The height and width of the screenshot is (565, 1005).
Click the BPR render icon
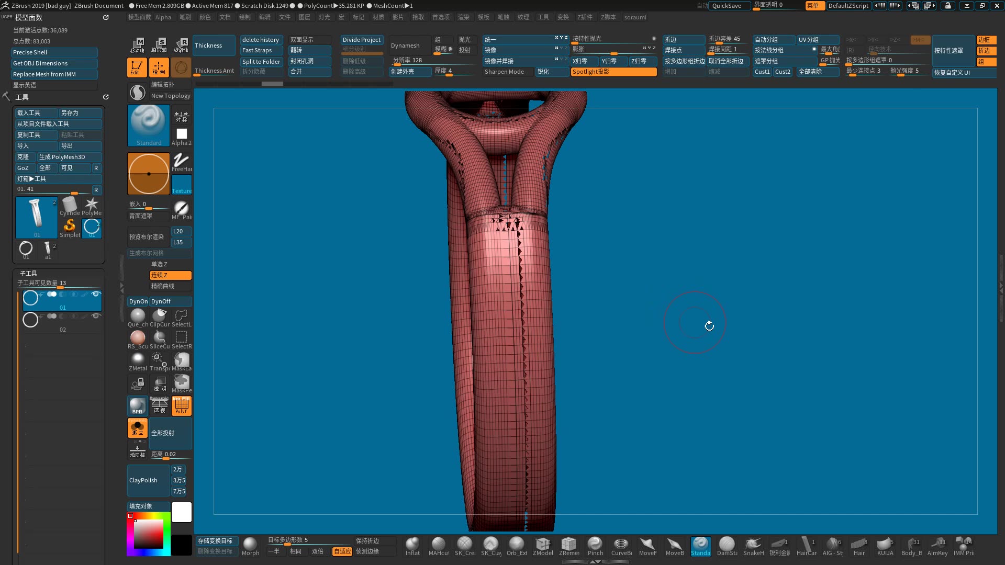[137, 406]
